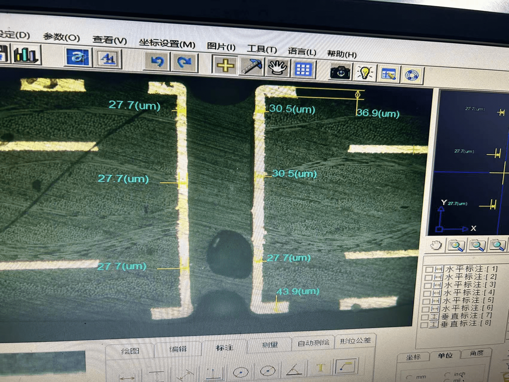Select the leader line annotation tool

pyautogui.click(x=346, y=366)
